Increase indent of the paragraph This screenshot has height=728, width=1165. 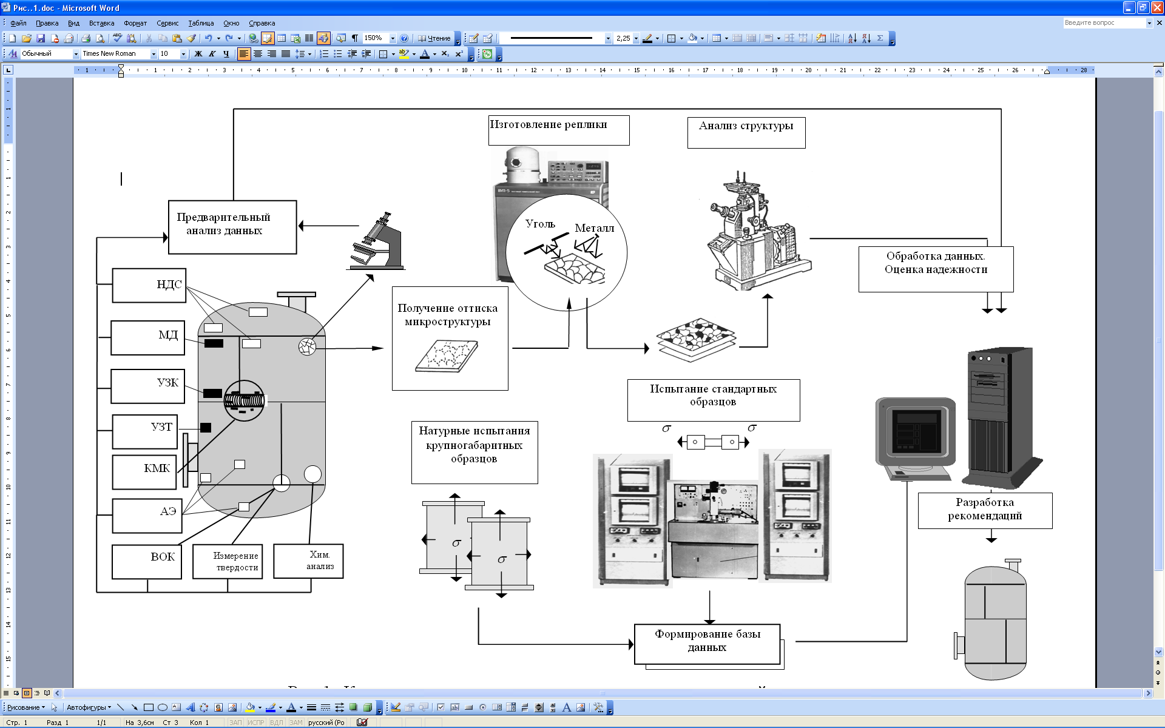[x=366, y=54]
